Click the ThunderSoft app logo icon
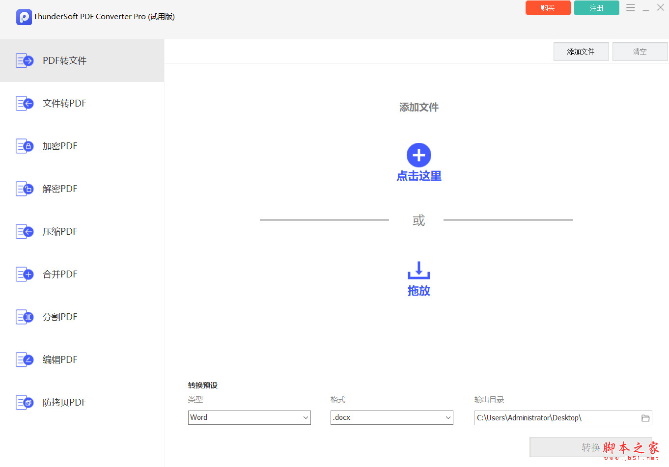Screen dimensions: 669x467 (x=24, y=17)
